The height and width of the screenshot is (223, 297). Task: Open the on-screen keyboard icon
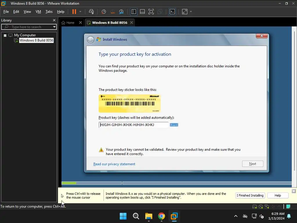[174, 125]
